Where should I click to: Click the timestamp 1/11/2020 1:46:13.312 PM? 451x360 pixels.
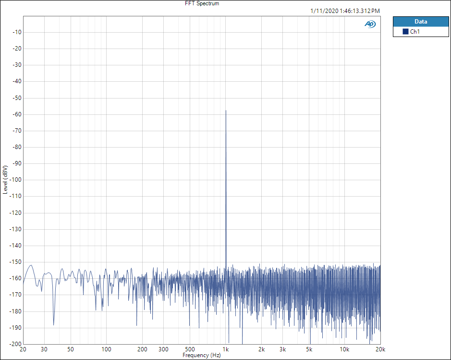click(345, 11)
